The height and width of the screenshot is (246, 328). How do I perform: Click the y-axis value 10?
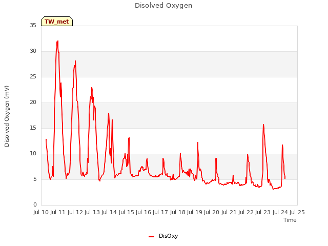point(33,154)
